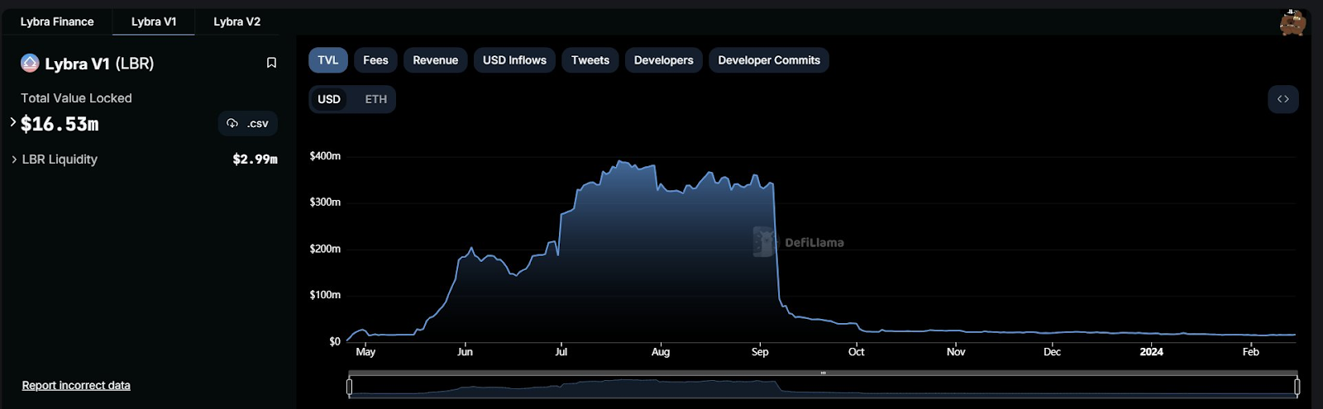Viewport: 1323px width, 409px height.
Task: Turn on Developer Commits metric
Action: pyautogui.click(x=769, y=60)
